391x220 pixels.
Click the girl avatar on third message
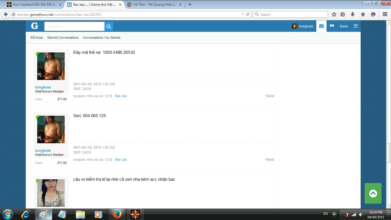[51, 193]
